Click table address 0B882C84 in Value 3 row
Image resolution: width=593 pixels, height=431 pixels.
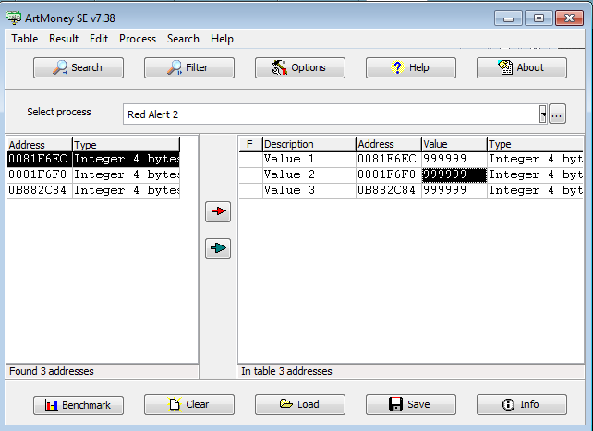(388, 190)
